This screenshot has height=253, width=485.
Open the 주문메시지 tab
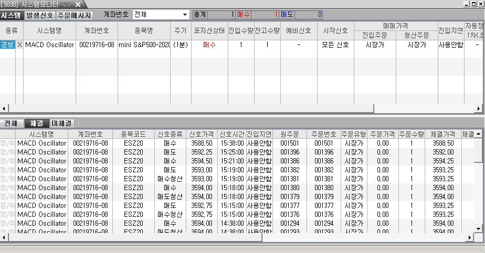pos(74,15)
